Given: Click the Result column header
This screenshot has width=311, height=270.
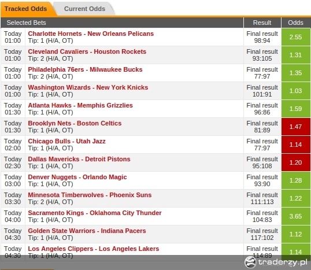Looking at the screenshot, I should [262, 23].
